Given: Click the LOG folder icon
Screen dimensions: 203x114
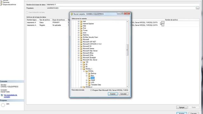Looking at the screenshot, I should tap(89, 82).
